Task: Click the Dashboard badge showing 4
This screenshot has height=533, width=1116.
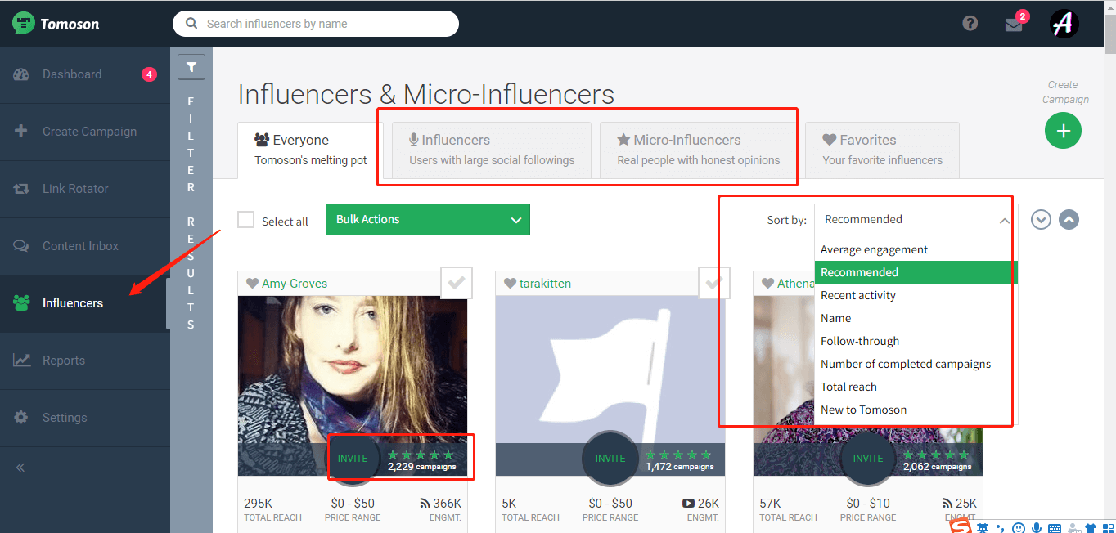Action: coord(149,74)
